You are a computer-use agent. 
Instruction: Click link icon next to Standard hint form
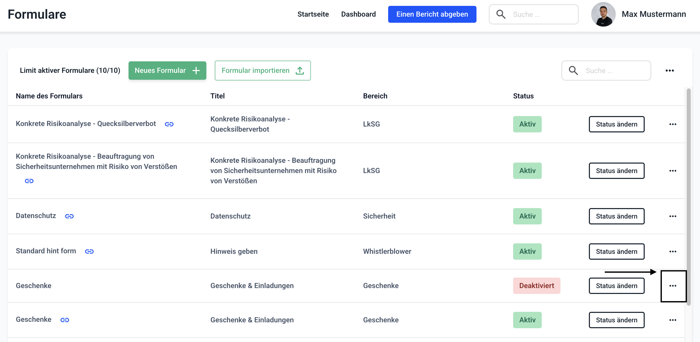click(x=89, y=252)
